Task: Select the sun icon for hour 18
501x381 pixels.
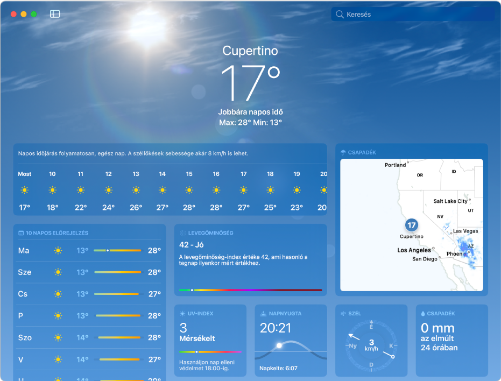Action: pyautogui.click(x=270, y=190)
